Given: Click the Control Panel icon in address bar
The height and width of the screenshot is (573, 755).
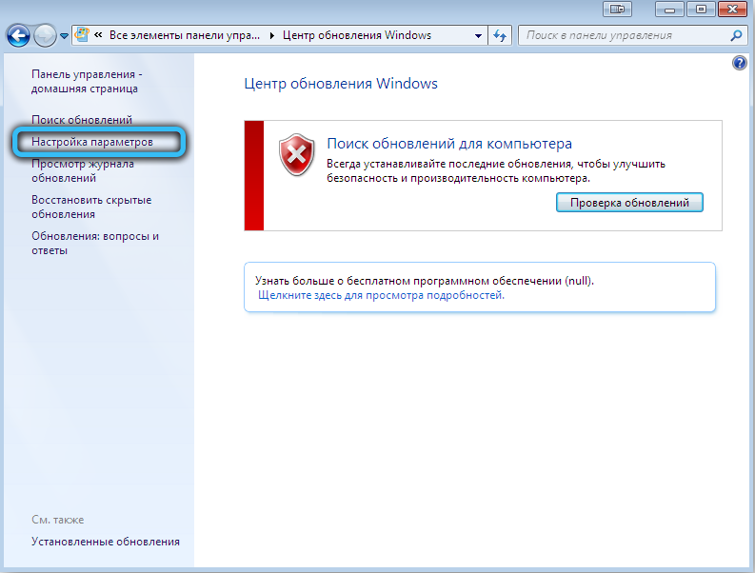Looking at the screenshot, I should click(82, 34).
